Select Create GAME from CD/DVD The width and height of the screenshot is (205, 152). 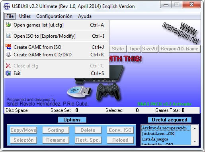coord(57,55)
